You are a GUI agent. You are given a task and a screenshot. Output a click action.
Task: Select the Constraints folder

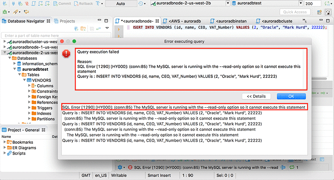point(45,91)
